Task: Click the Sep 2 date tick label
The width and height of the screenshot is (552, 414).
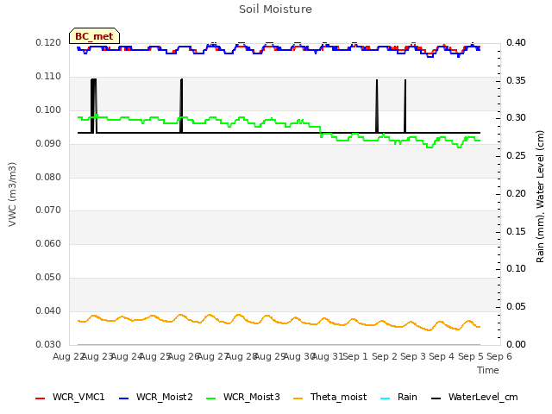Action: 385,356
